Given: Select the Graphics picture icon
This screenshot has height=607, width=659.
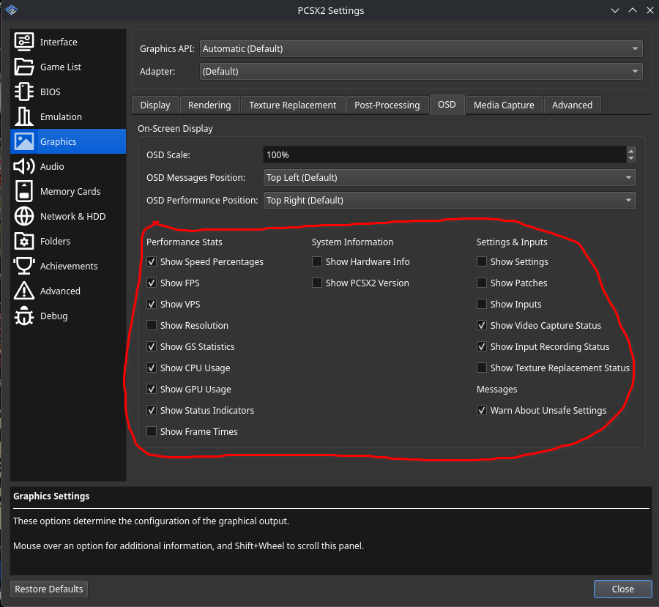Looking at the screenshot, I should [24, 141].
